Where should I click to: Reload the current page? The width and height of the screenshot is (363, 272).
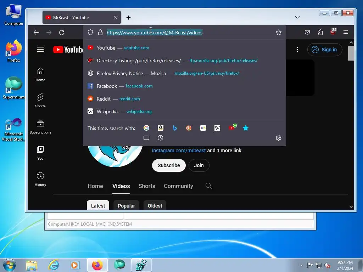(62, 32)
